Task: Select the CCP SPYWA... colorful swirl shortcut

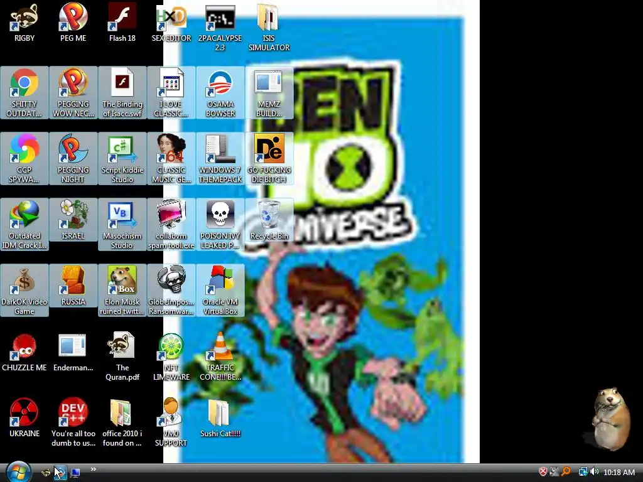Action: coord(24,159)
